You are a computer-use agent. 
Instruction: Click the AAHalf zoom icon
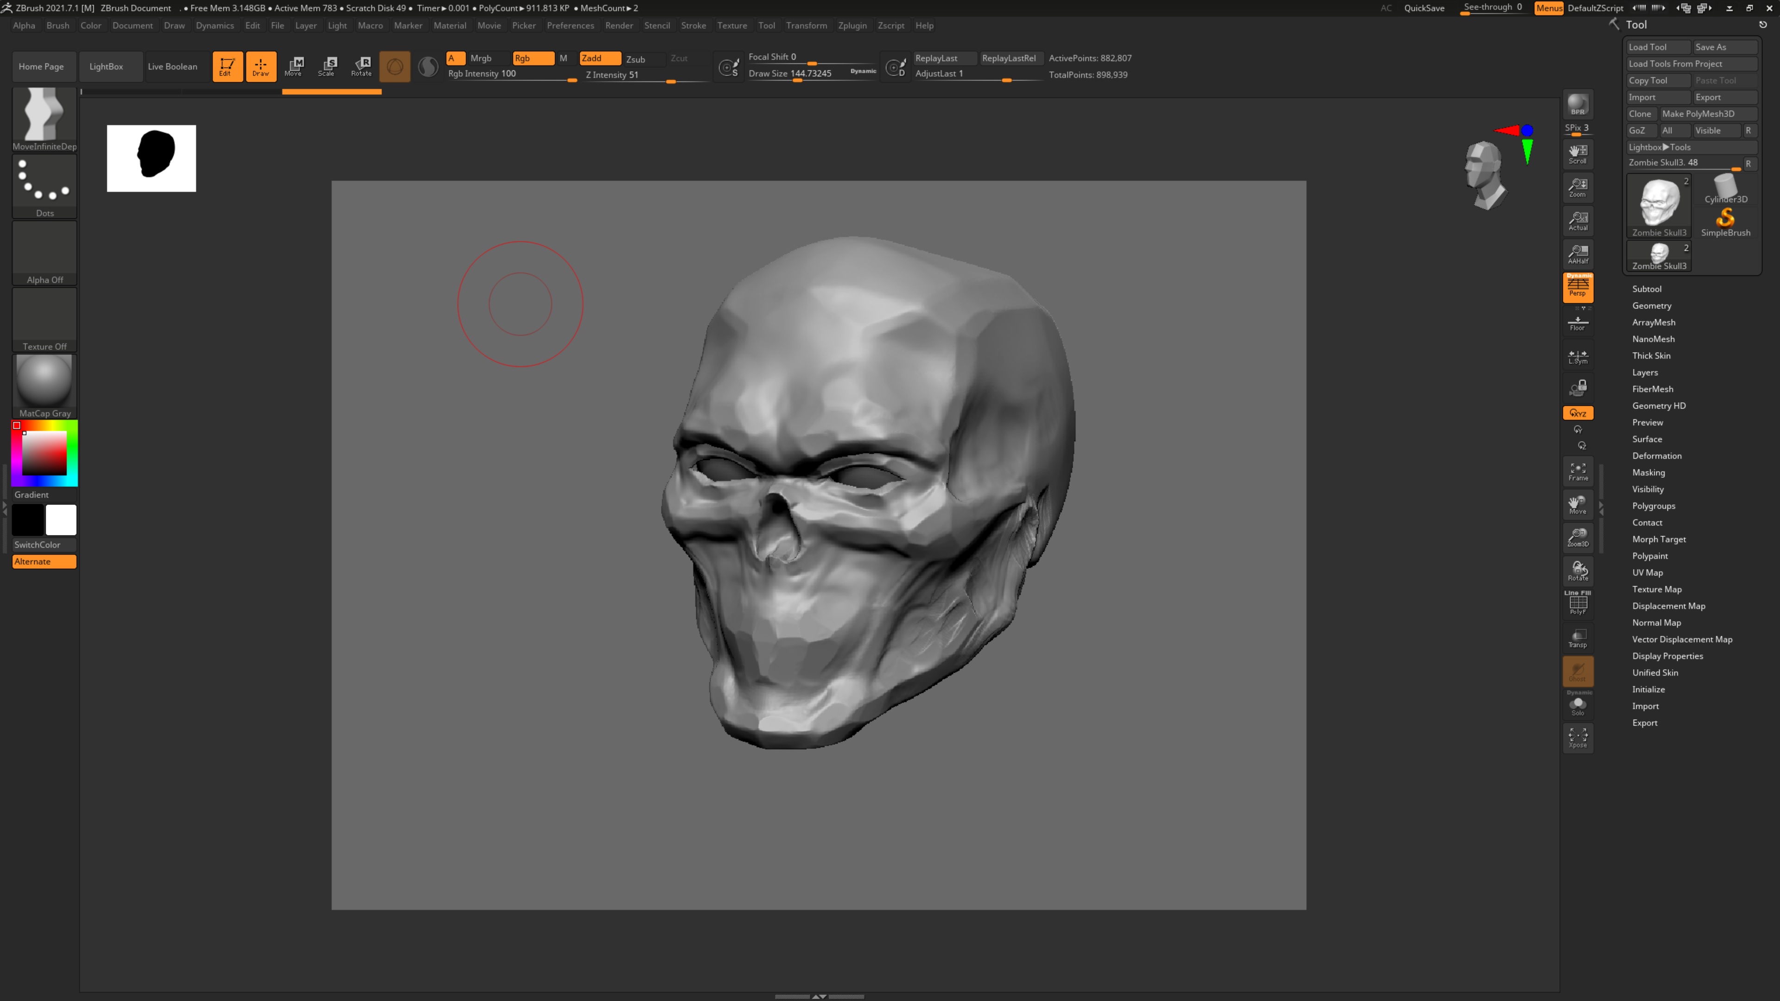pyautogui.click(x=1577, y=254)
